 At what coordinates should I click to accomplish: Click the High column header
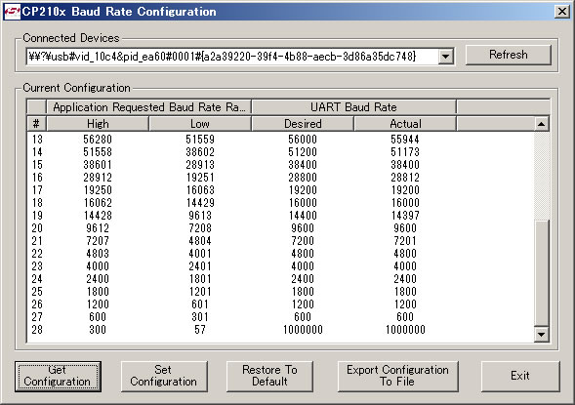pyautogui.click(x=98, y=124)
